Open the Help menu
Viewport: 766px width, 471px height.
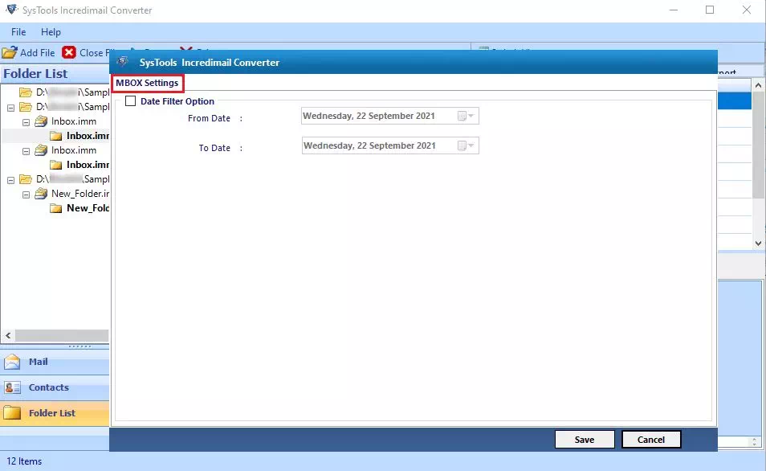pyautogui.click(x=51, y=32)
